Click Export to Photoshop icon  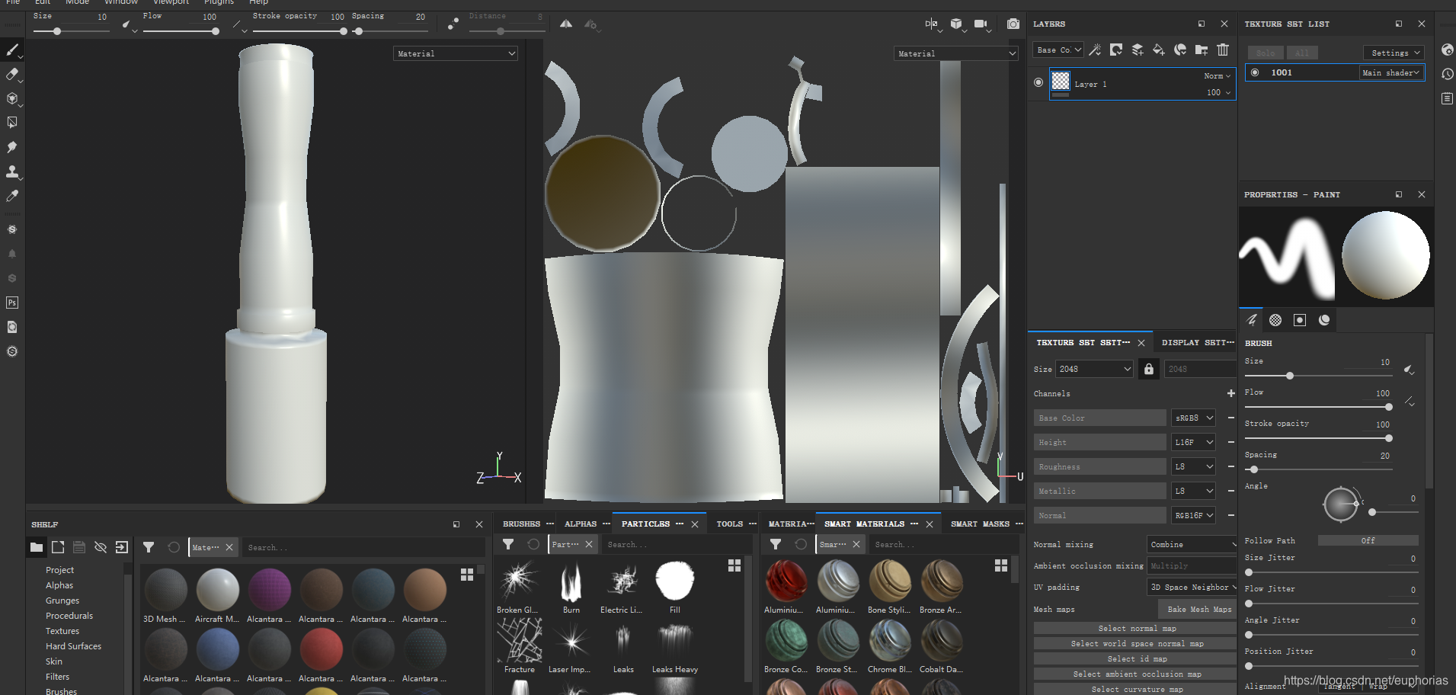pos(11,303)
